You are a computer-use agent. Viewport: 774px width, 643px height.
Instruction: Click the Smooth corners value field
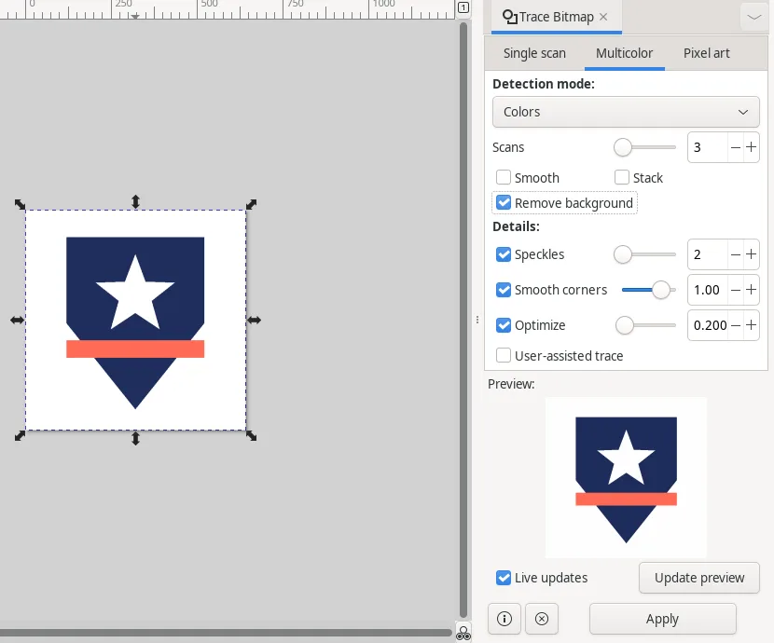click(708, 290)
